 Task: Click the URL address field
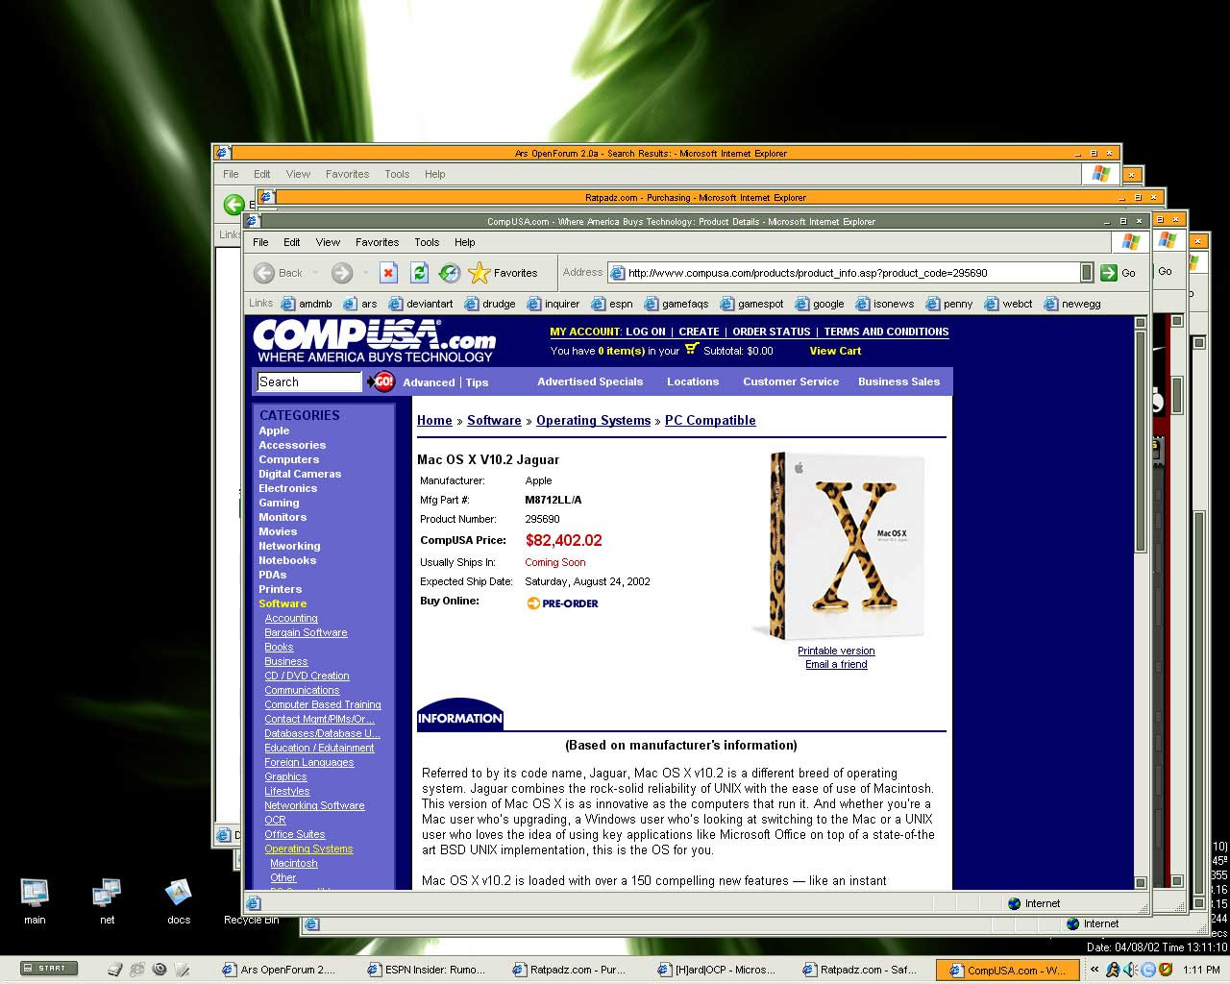(x=852, y=273)
